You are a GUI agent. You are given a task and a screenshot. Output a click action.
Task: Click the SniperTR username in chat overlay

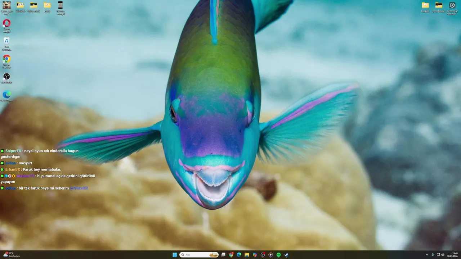13,151
